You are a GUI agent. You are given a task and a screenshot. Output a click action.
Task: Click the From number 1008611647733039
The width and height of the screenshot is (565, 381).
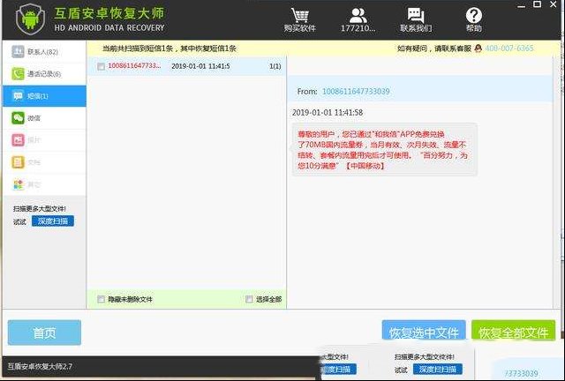356,92
